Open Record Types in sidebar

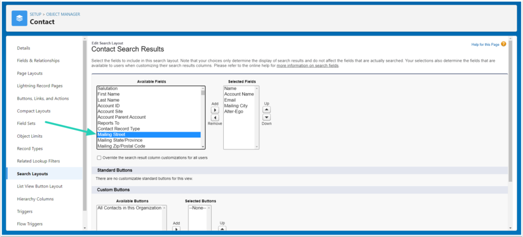[30, 149]
